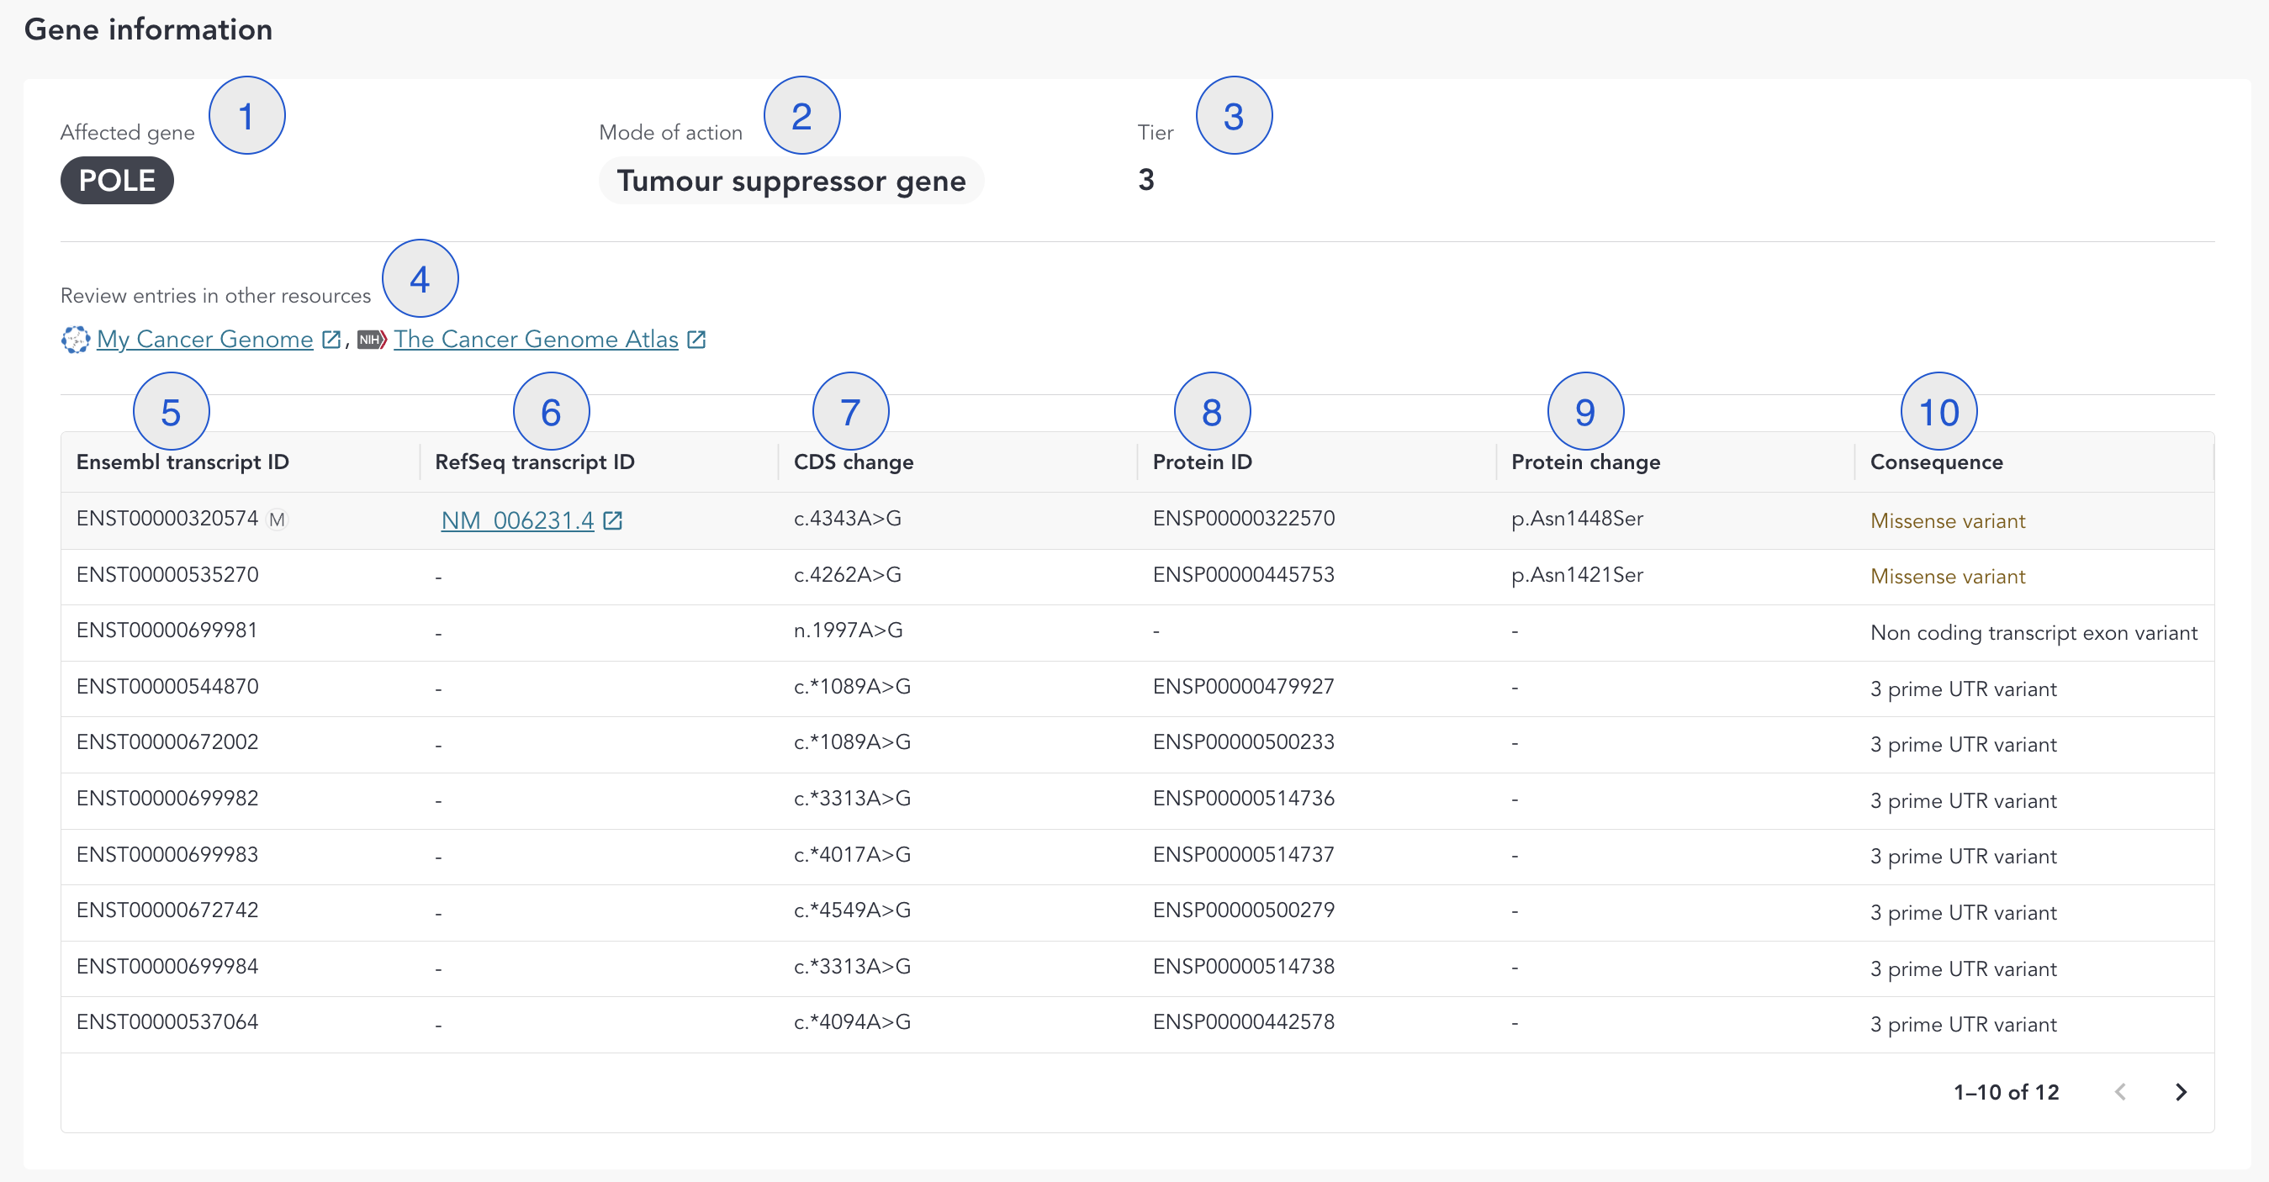Go to next page of transcripts
2269x1182 pixels.
pyautogui.click(x=2180, y=1092)
